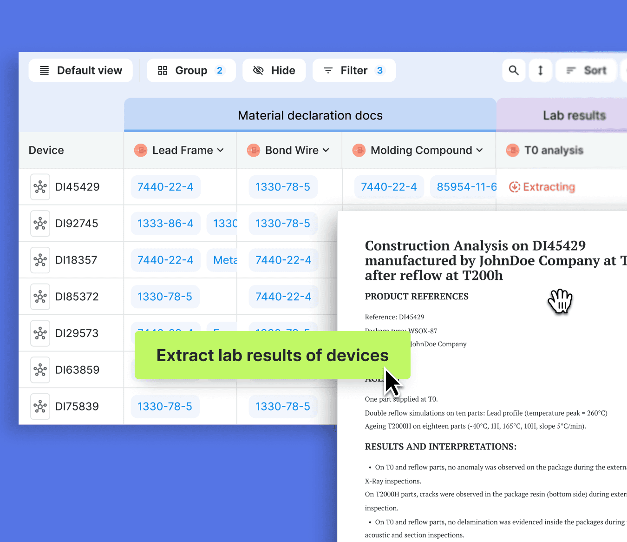Select device name DI29573
This screenshot has height=542, width=627.
(77, 333)
